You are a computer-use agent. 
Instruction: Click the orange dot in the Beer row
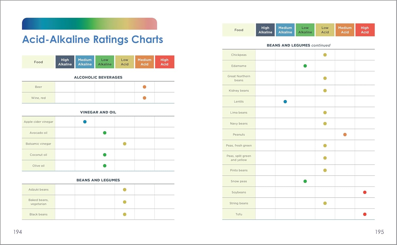[x=145, y=87]
